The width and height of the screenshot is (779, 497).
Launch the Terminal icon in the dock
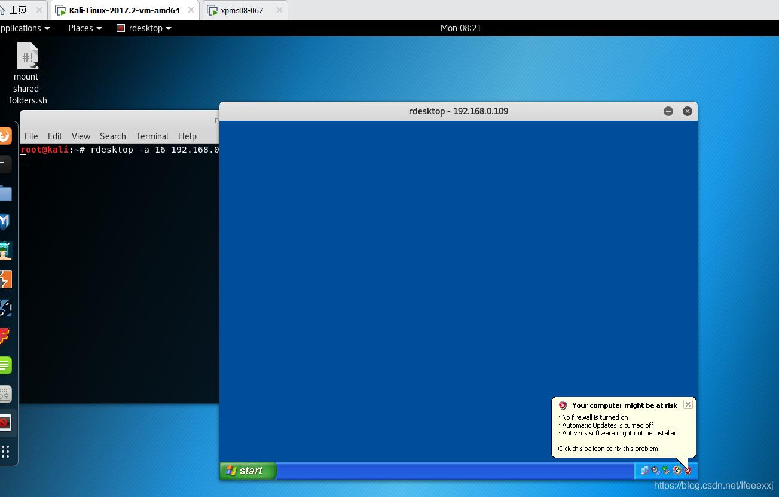tap(5, 164)
